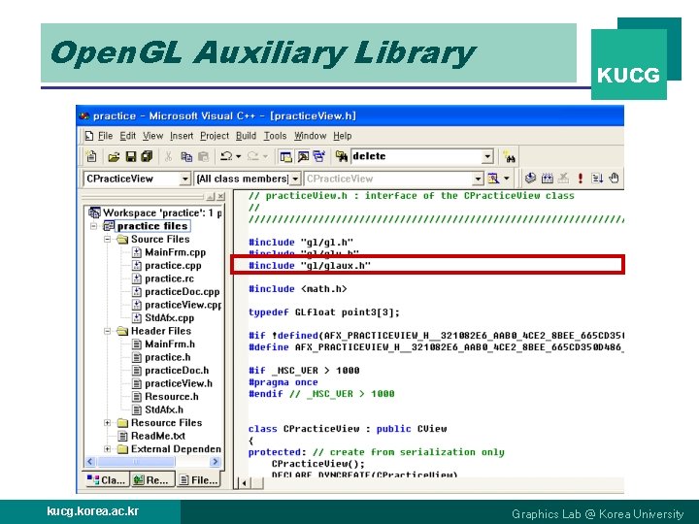Click the Execute Program red exclamation icon
Image resolution: width=699 pixels, height=524 pixels.
580,179
